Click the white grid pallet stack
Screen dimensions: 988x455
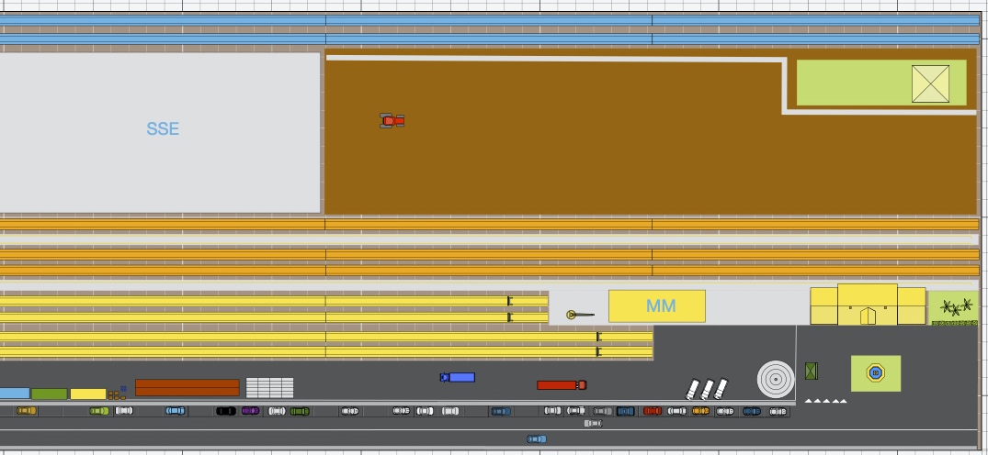tap(269, 388)
